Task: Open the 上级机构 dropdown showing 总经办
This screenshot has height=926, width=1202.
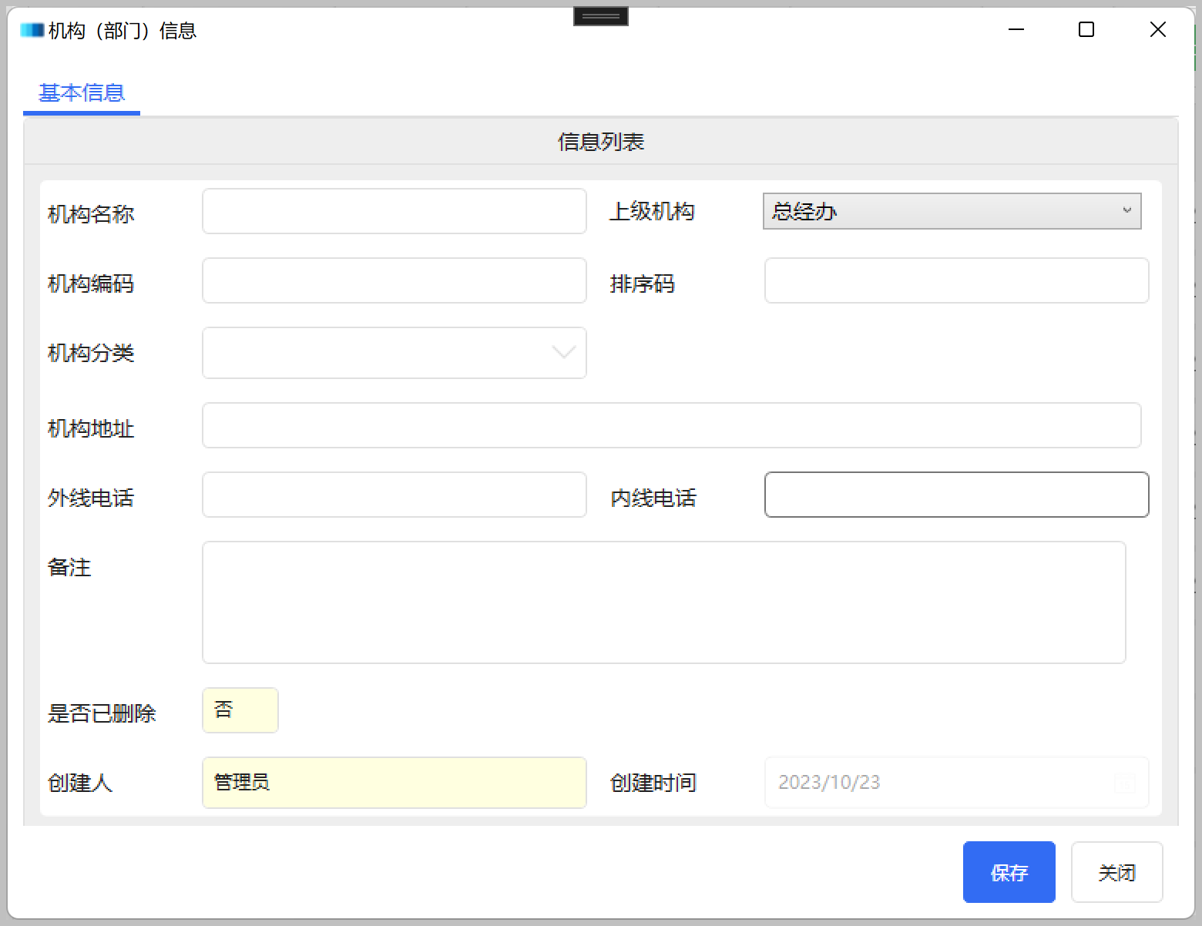Action: coord(952,211)
